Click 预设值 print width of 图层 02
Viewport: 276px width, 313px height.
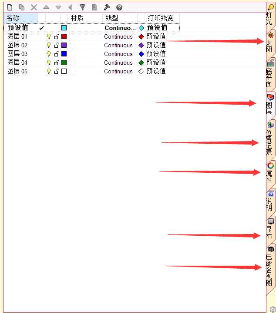point(156,45)
